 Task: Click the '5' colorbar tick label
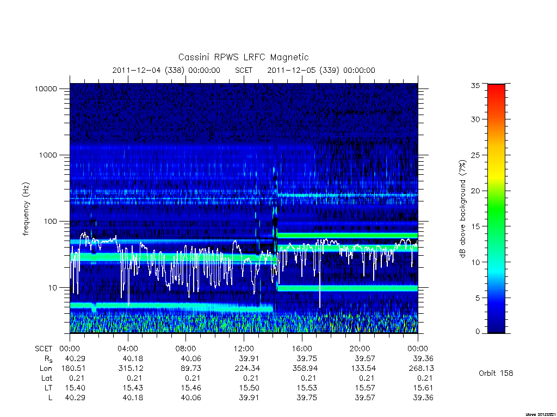pyautogui.click(x=478, y=298)
